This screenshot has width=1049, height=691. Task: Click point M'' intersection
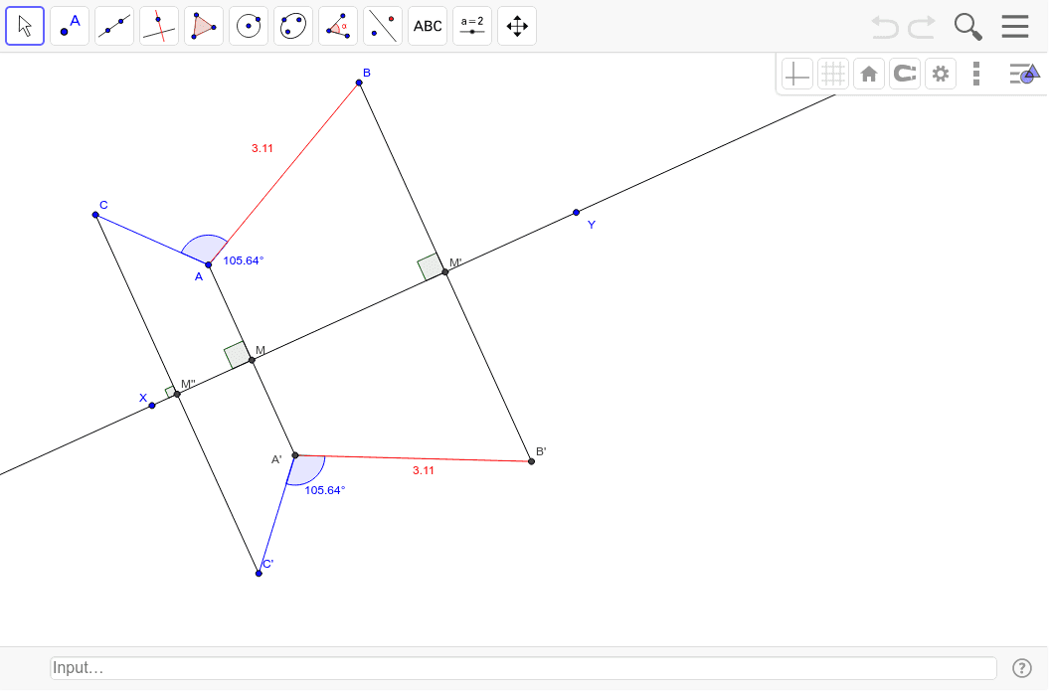[x=177, y=394]
